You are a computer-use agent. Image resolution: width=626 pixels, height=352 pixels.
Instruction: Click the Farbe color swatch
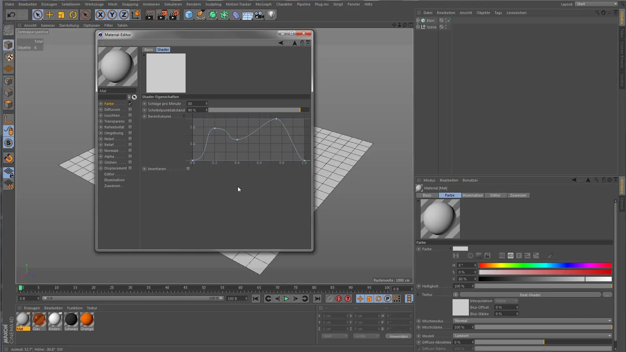point(460,249)
